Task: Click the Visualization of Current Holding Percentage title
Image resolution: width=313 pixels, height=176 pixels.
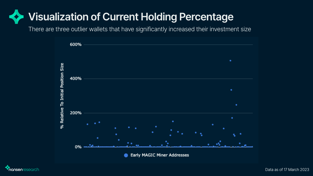Action: pyautogui.click(x=131, y=17)
